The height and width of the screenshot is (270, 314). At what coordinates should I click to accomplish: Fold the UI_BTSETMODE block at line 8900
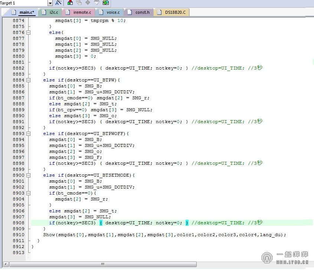(x=29, y=175)
